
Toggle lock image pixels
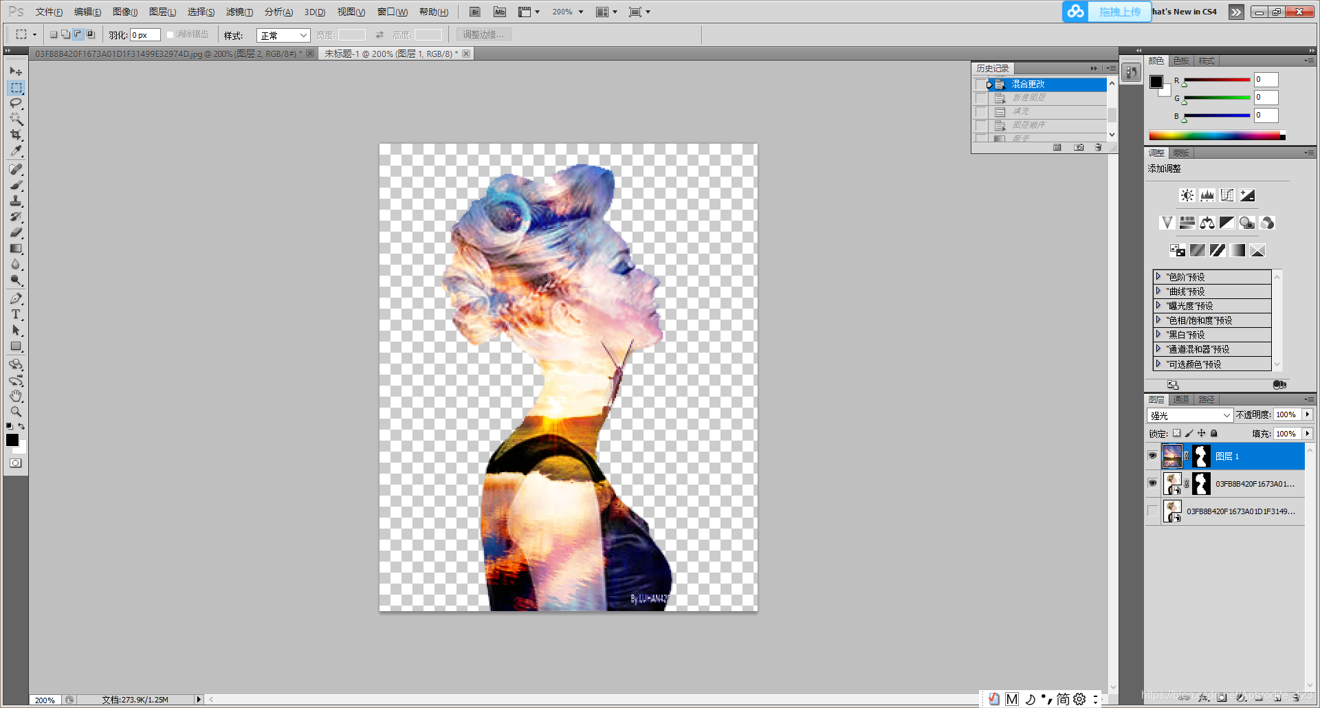(1189, 433)
